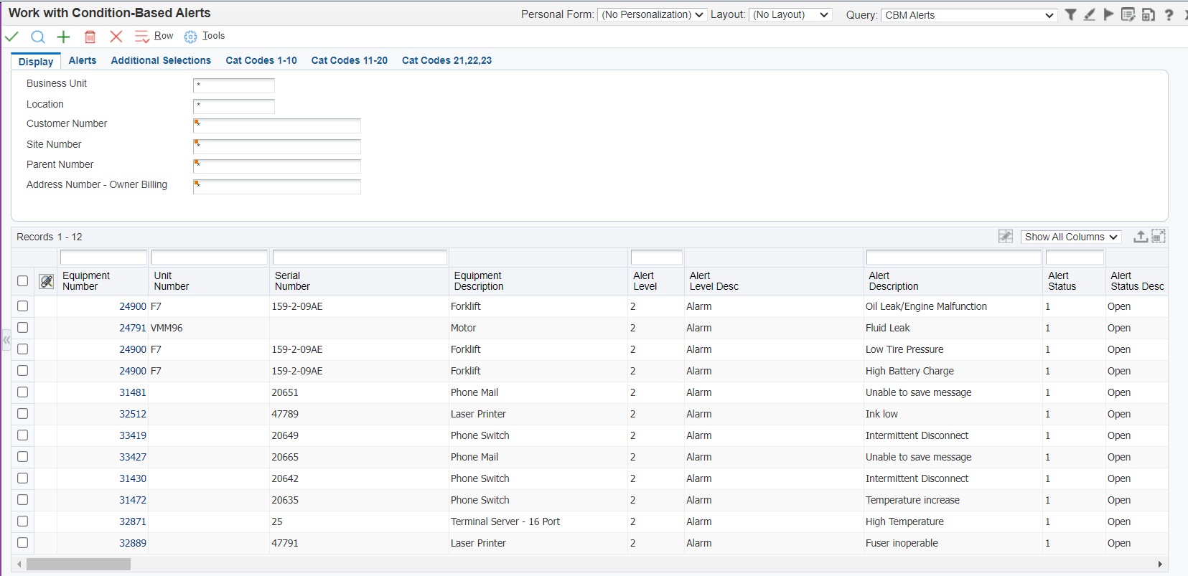This screenshot has width=1188, height=576.
Task: Click the green plus Add icon
Action: pos(64,37)
